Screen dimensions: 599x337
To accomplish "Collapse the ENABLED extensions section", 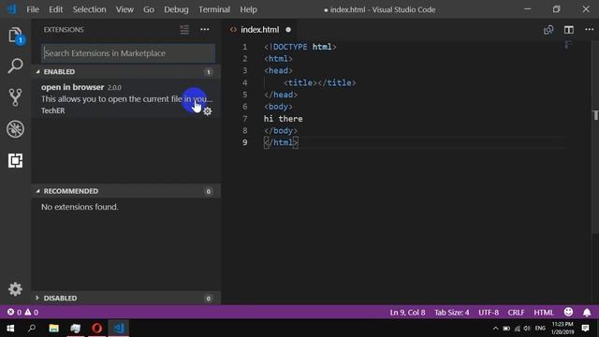I will (125, 71).
